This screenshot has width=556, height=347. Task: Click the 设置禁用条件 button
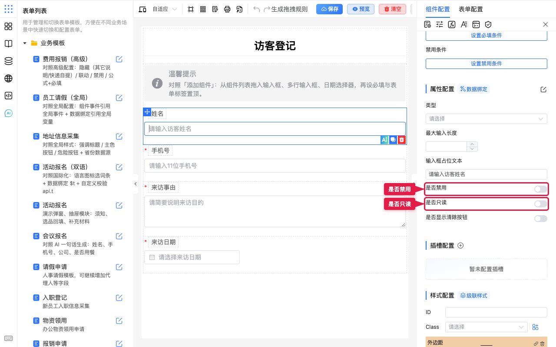[486, 64]
